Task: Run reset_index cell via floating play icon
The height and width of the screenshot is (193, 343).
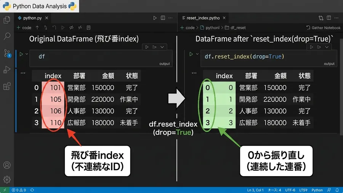Action: (x=311, y=47)
